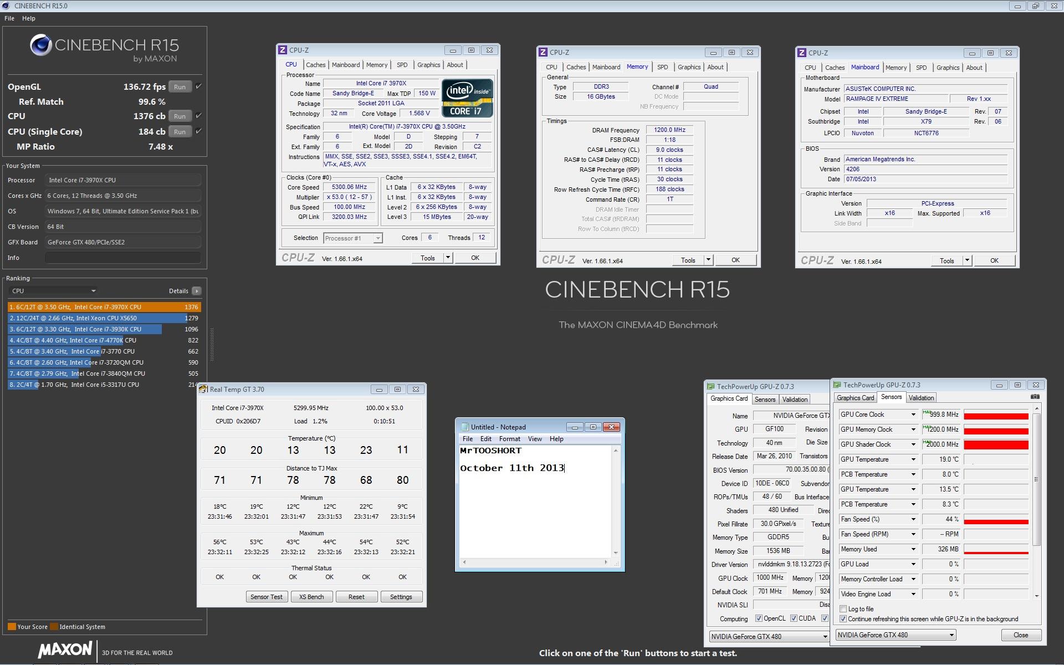Viewport: 1064px width, 665px height.
Task: Select the i7-3970X ranking row scoring 1376
Action: tap(104, 307)
